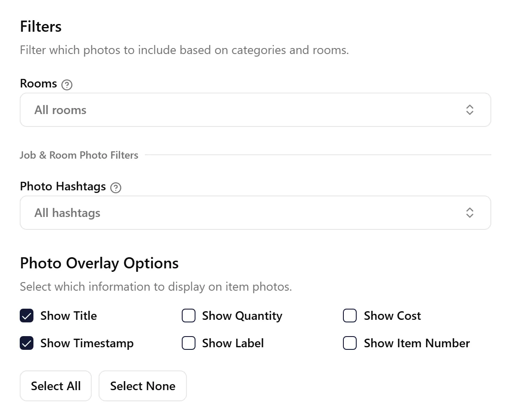
Task: Uncheck the Show Title checkbox
Action: click(27, 316)
